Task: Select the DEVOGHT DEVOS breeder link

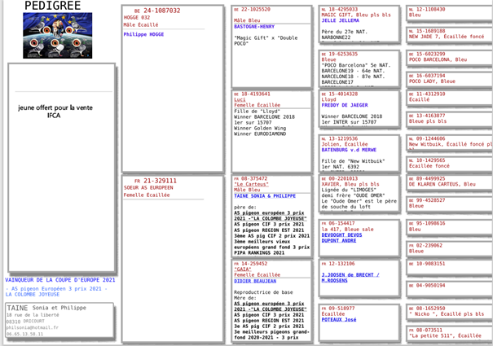Action: [344, 234]
